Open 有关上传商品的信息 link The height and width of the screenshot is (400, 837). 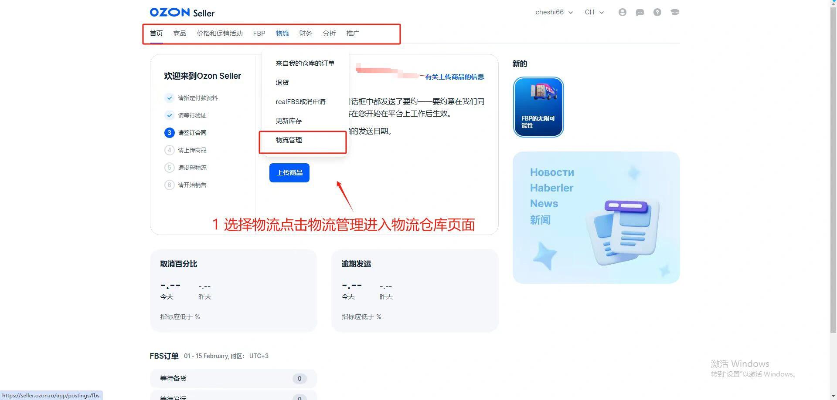pos(454,77)
